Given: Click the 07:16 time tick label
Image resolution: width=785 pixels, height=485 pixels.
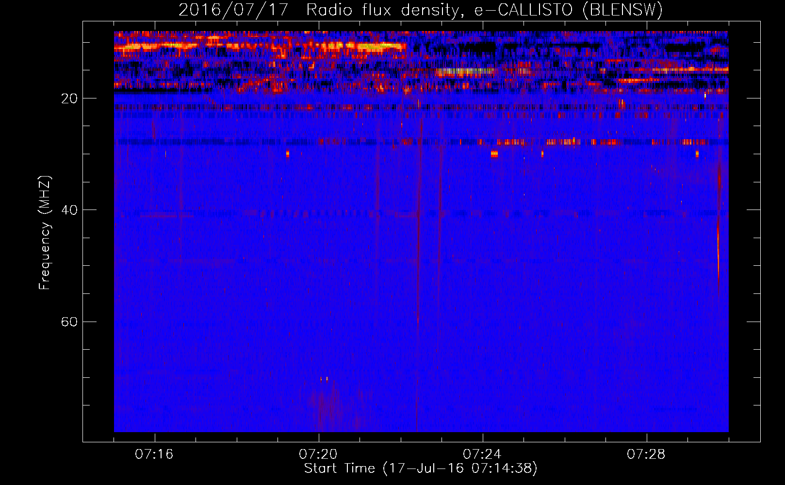Looking at the screenshot, I should click(x=154, y=454).
